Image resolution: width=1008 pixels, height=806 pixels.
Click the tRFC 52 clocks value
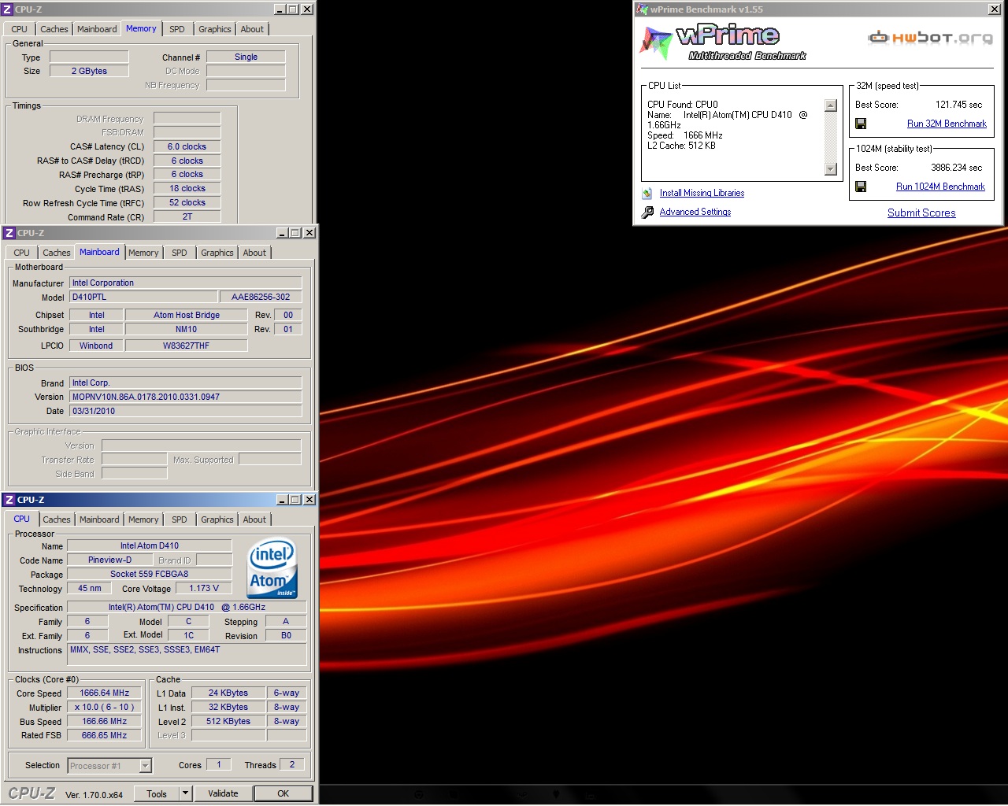[187, 202]
